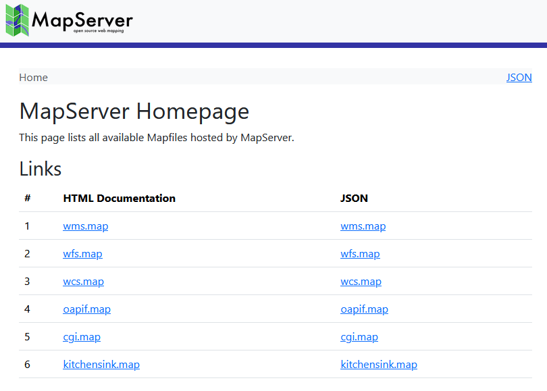Open wfs.map HTML documentation
This screenshot has width=547, height=391.
(82, 253)
